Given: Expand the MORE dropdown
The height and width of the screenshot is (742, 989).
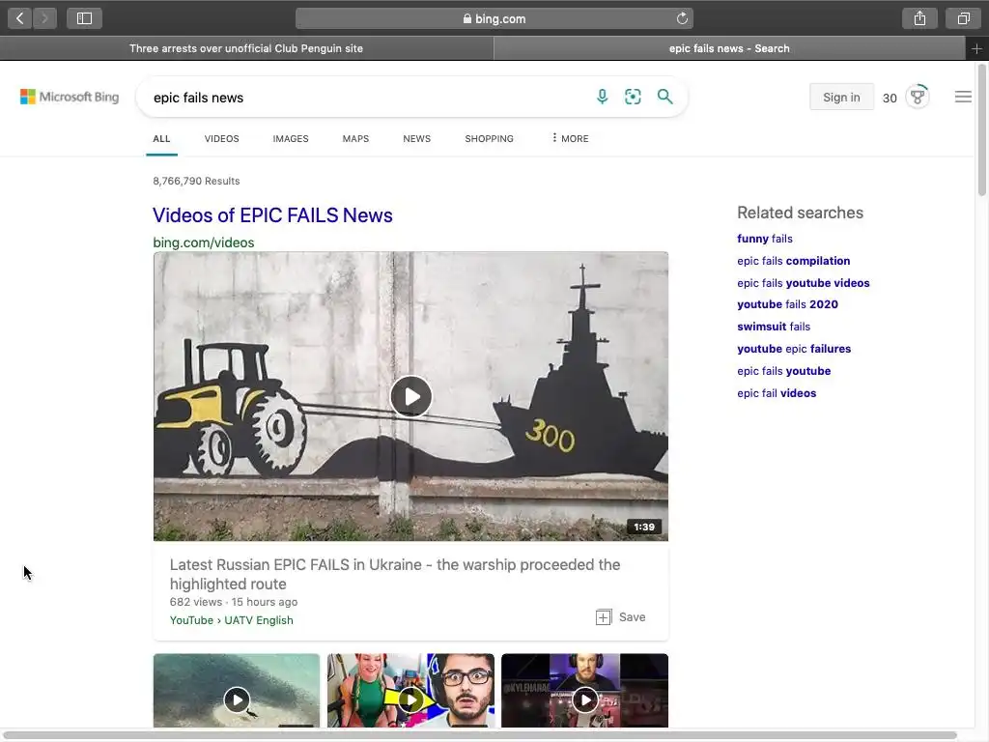Looking at the screenshot, I should [x=570, y=139].
